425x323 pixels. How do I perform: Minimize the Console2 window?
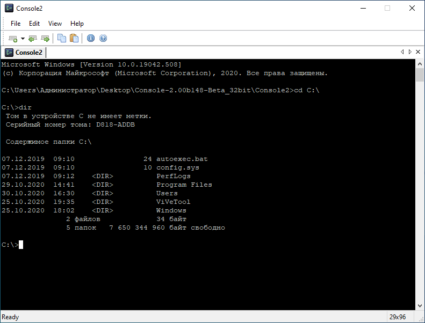363,8
